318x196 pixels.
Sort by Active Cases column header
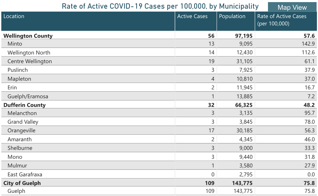tap(192, 16)
